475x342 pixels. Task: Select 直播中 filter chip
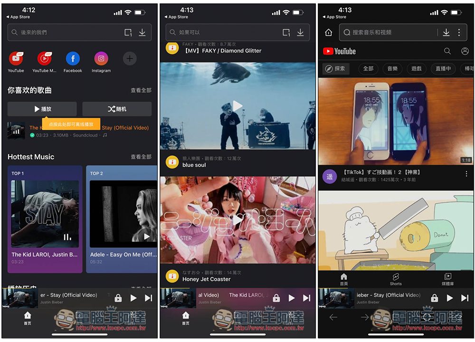tap(443, 69)
